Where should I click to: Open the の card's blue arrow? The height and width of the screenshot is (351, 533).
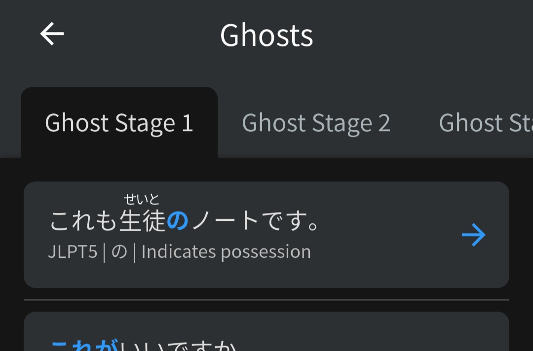pyautogui.click(x=473, y=235)
